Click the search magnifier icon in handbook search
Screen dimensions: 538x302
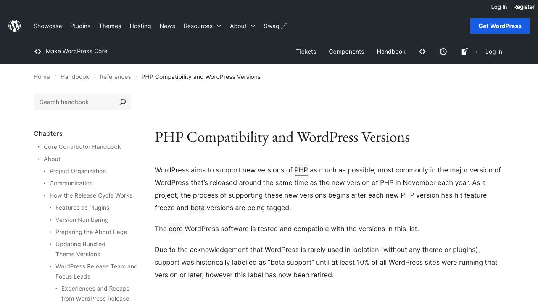(123, 102)
